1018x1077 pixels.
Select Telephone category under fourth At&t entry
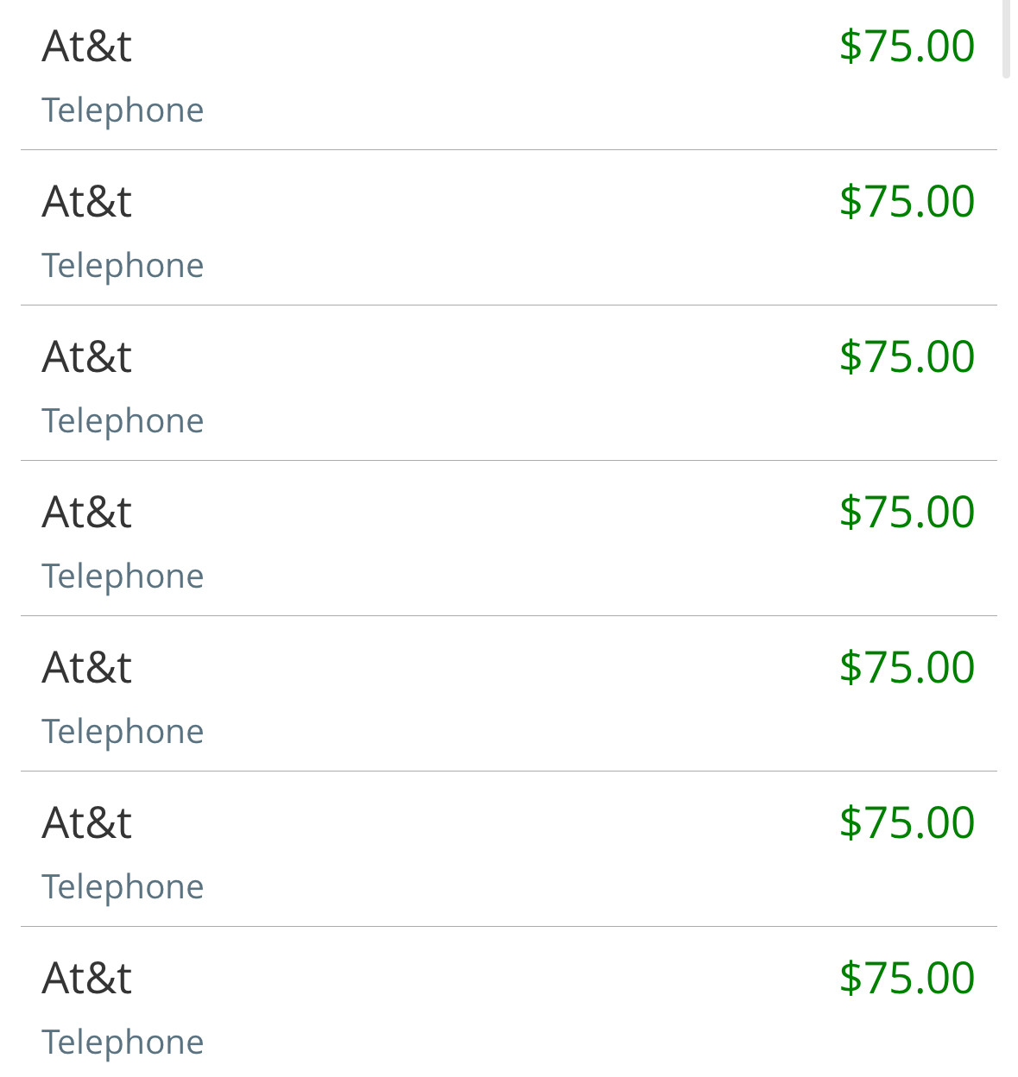click(x=123, y=576)
